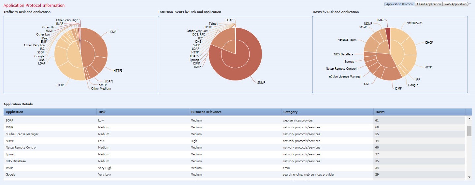Sort table by the Category column header

coord(290,112)
